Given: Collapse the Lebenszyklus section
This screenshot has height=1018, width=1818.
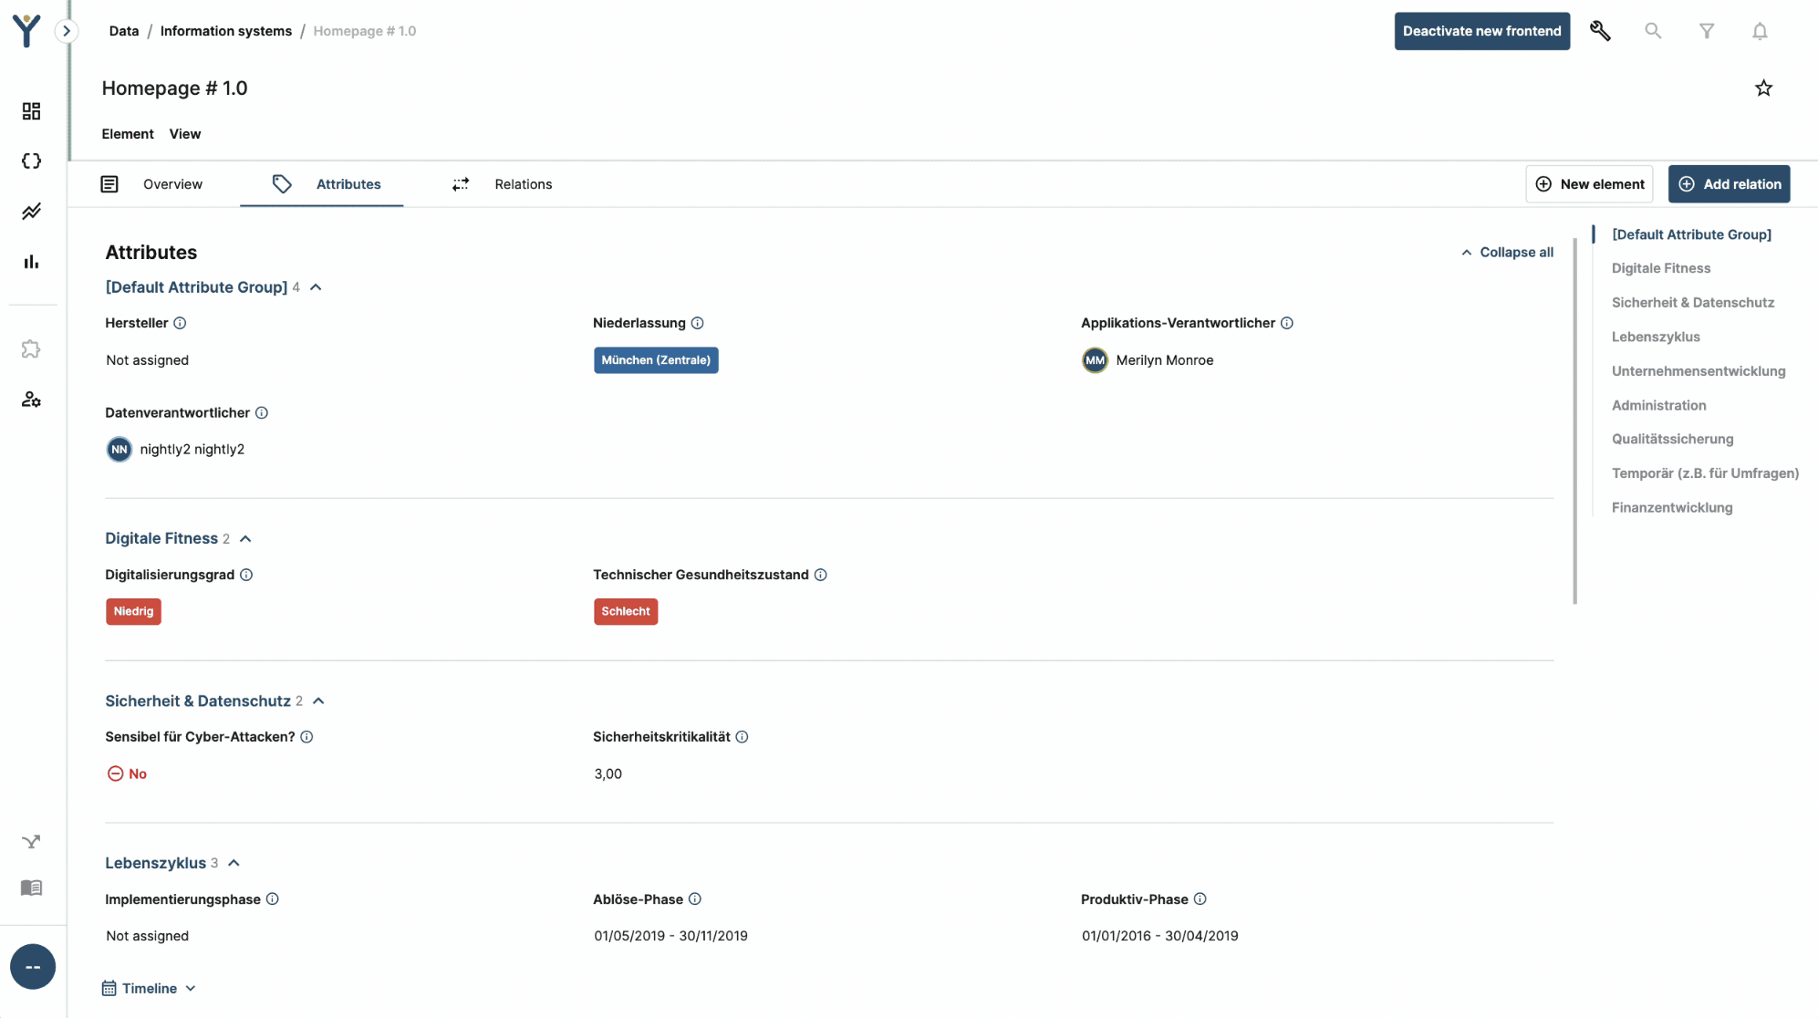Looking at the screenshot, I should click(x=234, y=863).
